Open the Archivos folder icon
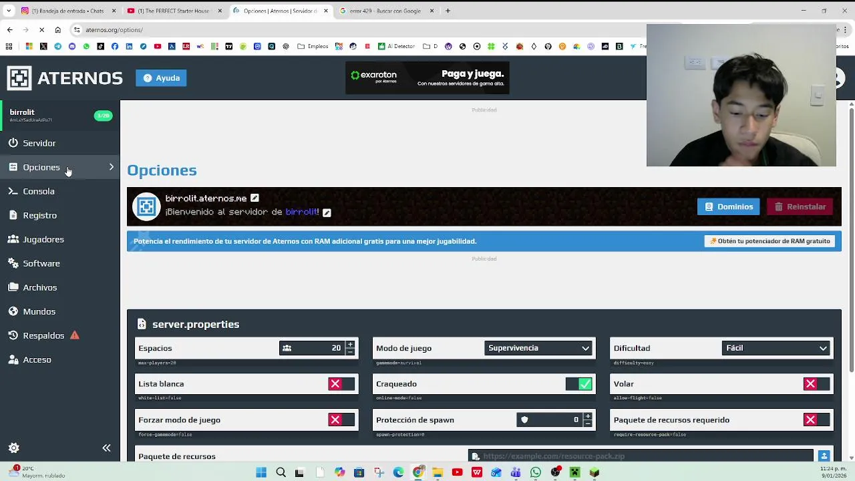 [x=13, y=287]
